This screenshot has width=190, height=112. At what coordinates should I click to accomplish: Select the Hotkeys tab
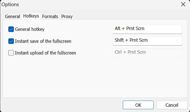tap(31, 16)
